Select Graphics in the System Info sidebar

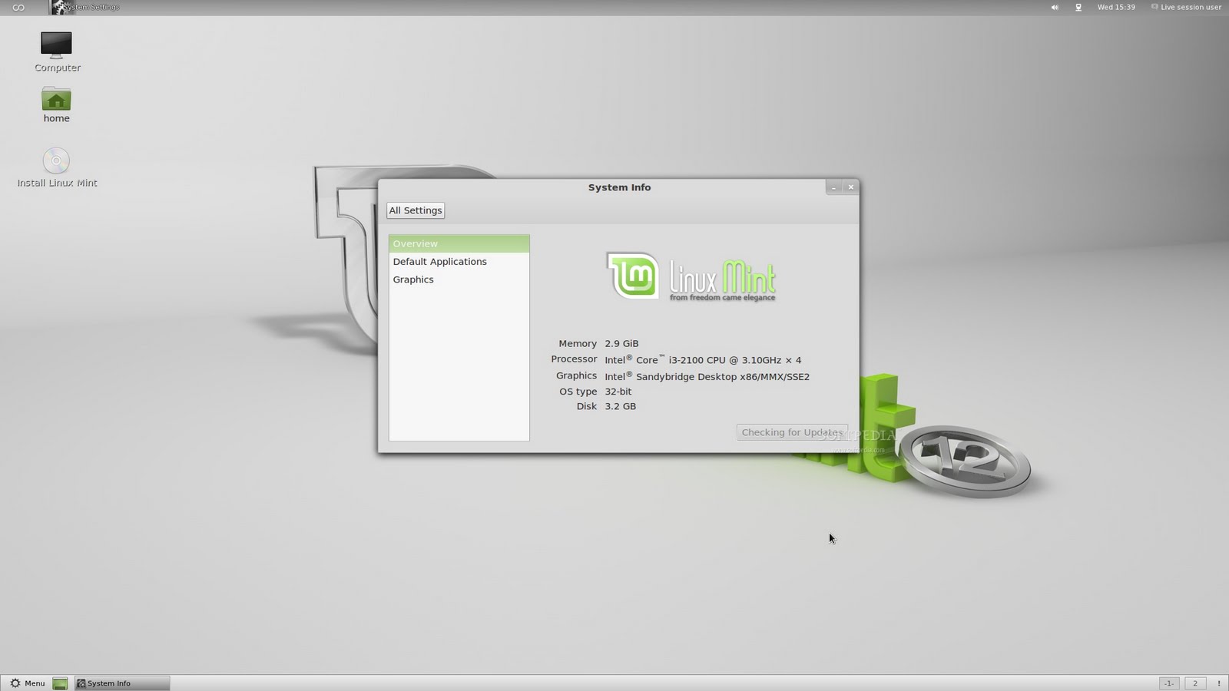(x=413, y=279)
